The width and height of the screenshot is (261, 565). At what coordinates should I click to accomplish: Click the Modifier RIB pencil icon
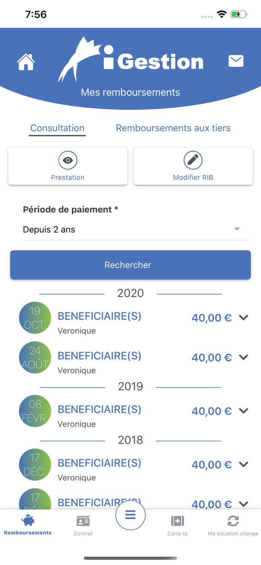click(x=193, y=160)
